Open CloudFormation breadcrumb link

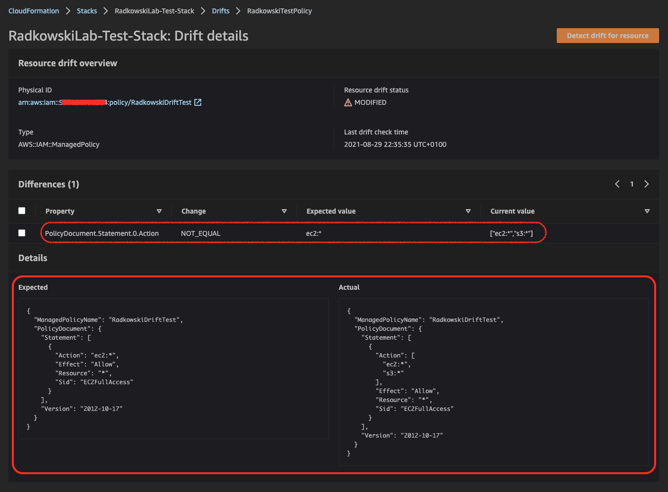[34, 11]
